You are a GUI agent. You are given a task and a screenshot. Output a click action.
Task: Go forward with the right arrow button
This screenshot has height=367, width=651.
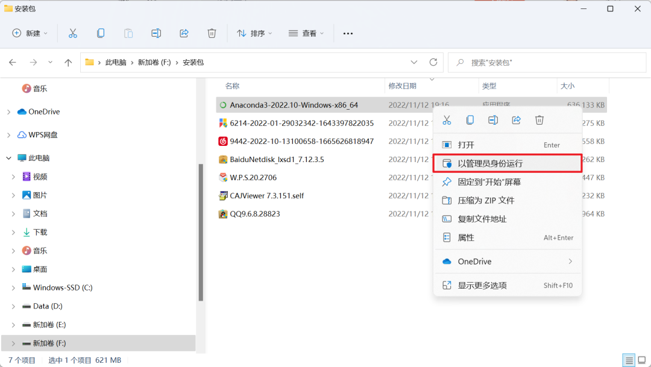click(33, 62)
